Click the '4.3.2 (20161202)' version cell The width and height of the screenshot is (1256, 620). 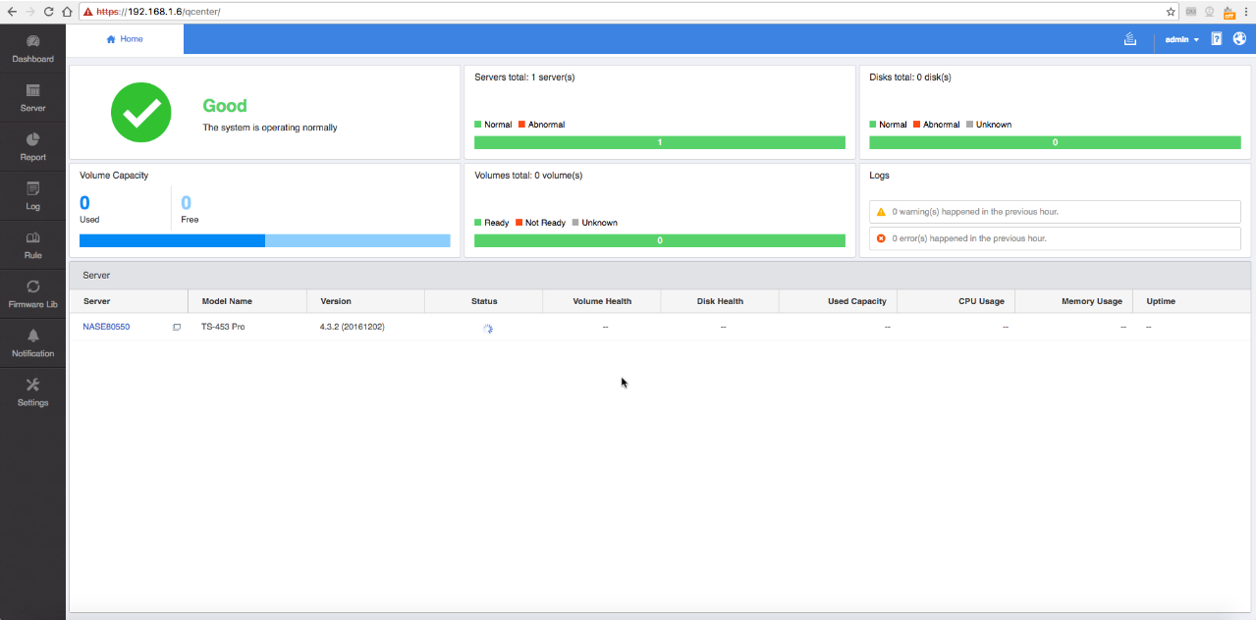tap(353, 327)
